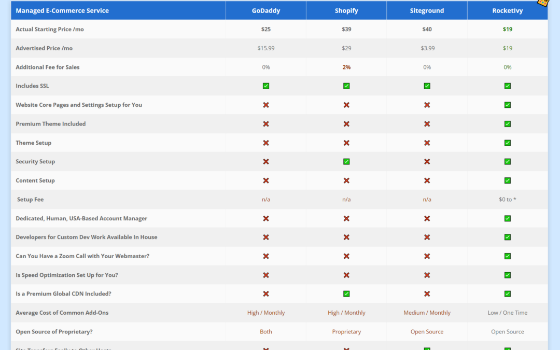Click Siteground's red X for Custom Dev Work
Viewport: 560px width, 350px height.
point(427,237)
